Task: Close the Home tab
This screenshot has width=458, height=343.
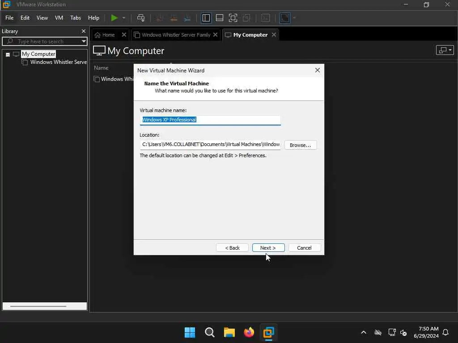Action: 124,35
